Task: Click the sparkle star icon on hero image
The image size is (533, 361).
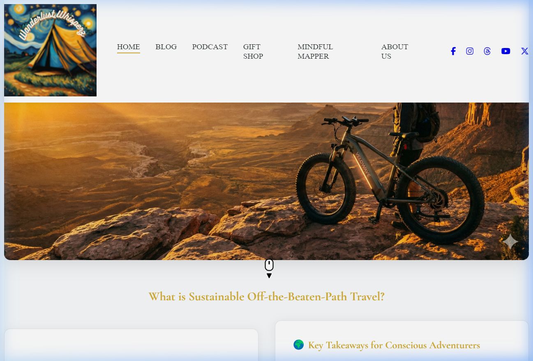Action: pos(510,242)
